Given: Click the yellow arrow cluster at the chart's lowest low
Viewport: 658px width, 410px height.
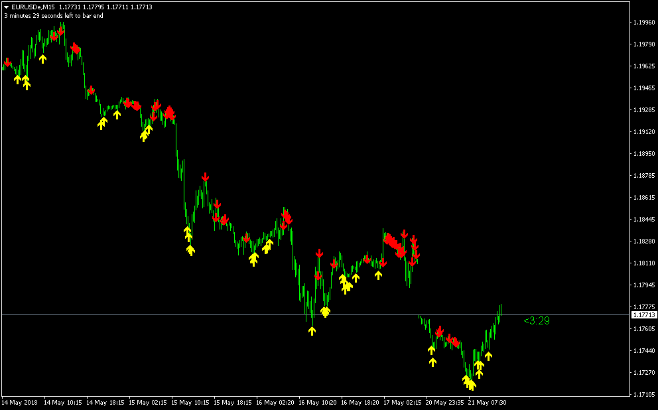Looking at the screenshot, I should point(469,383).
